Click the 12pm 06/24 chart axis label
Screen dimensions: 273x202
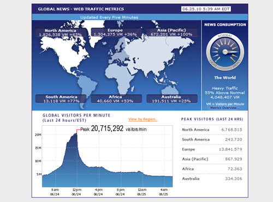coord(76,192)
